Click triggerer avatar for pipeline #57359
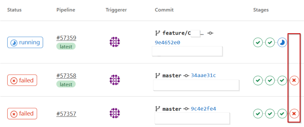This screenshot has width=304, height=127. click(x=115, y=42)
